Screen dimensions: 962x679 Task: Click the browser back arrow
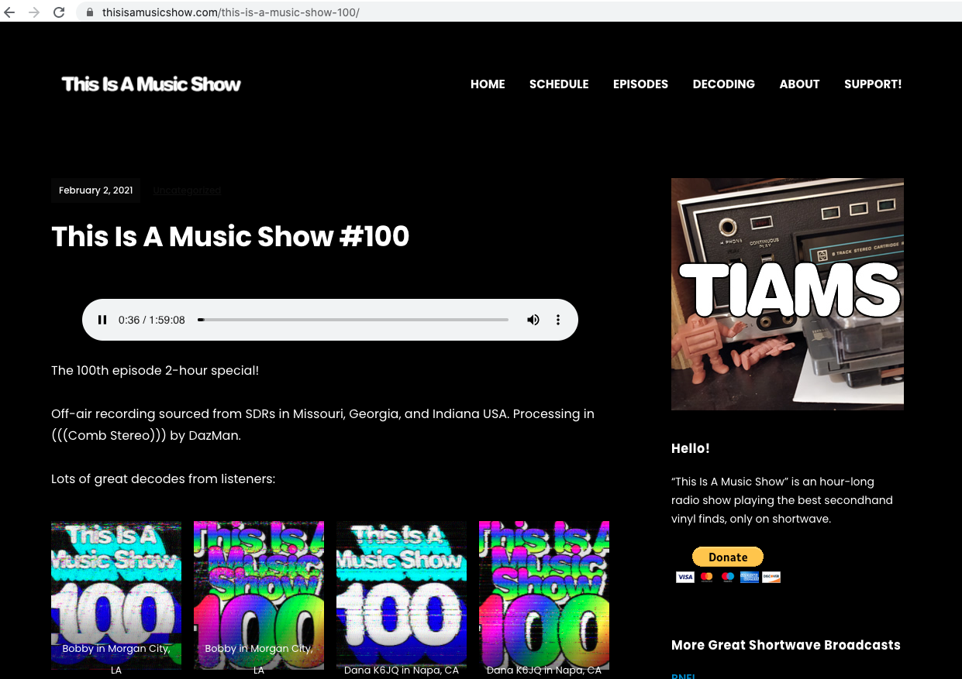point(10,12)
